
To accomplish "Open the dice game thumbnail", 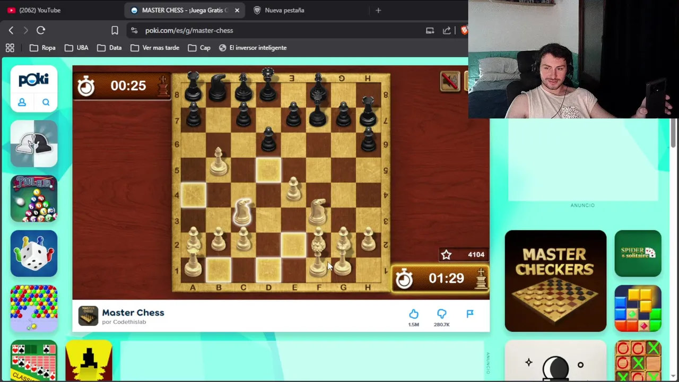I will click(x=34, y=254).
